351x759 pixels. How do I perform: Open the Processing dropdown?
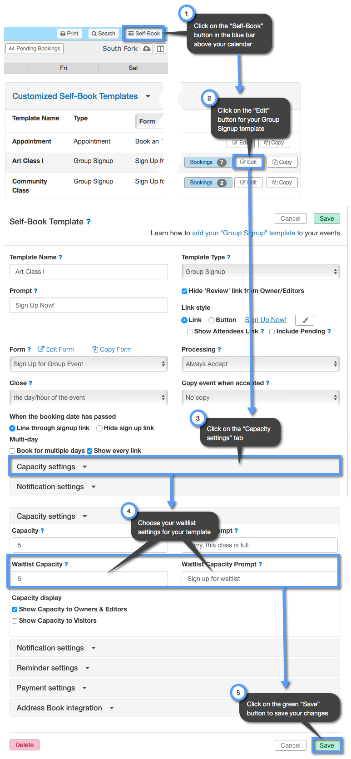[x=260, y=364]
